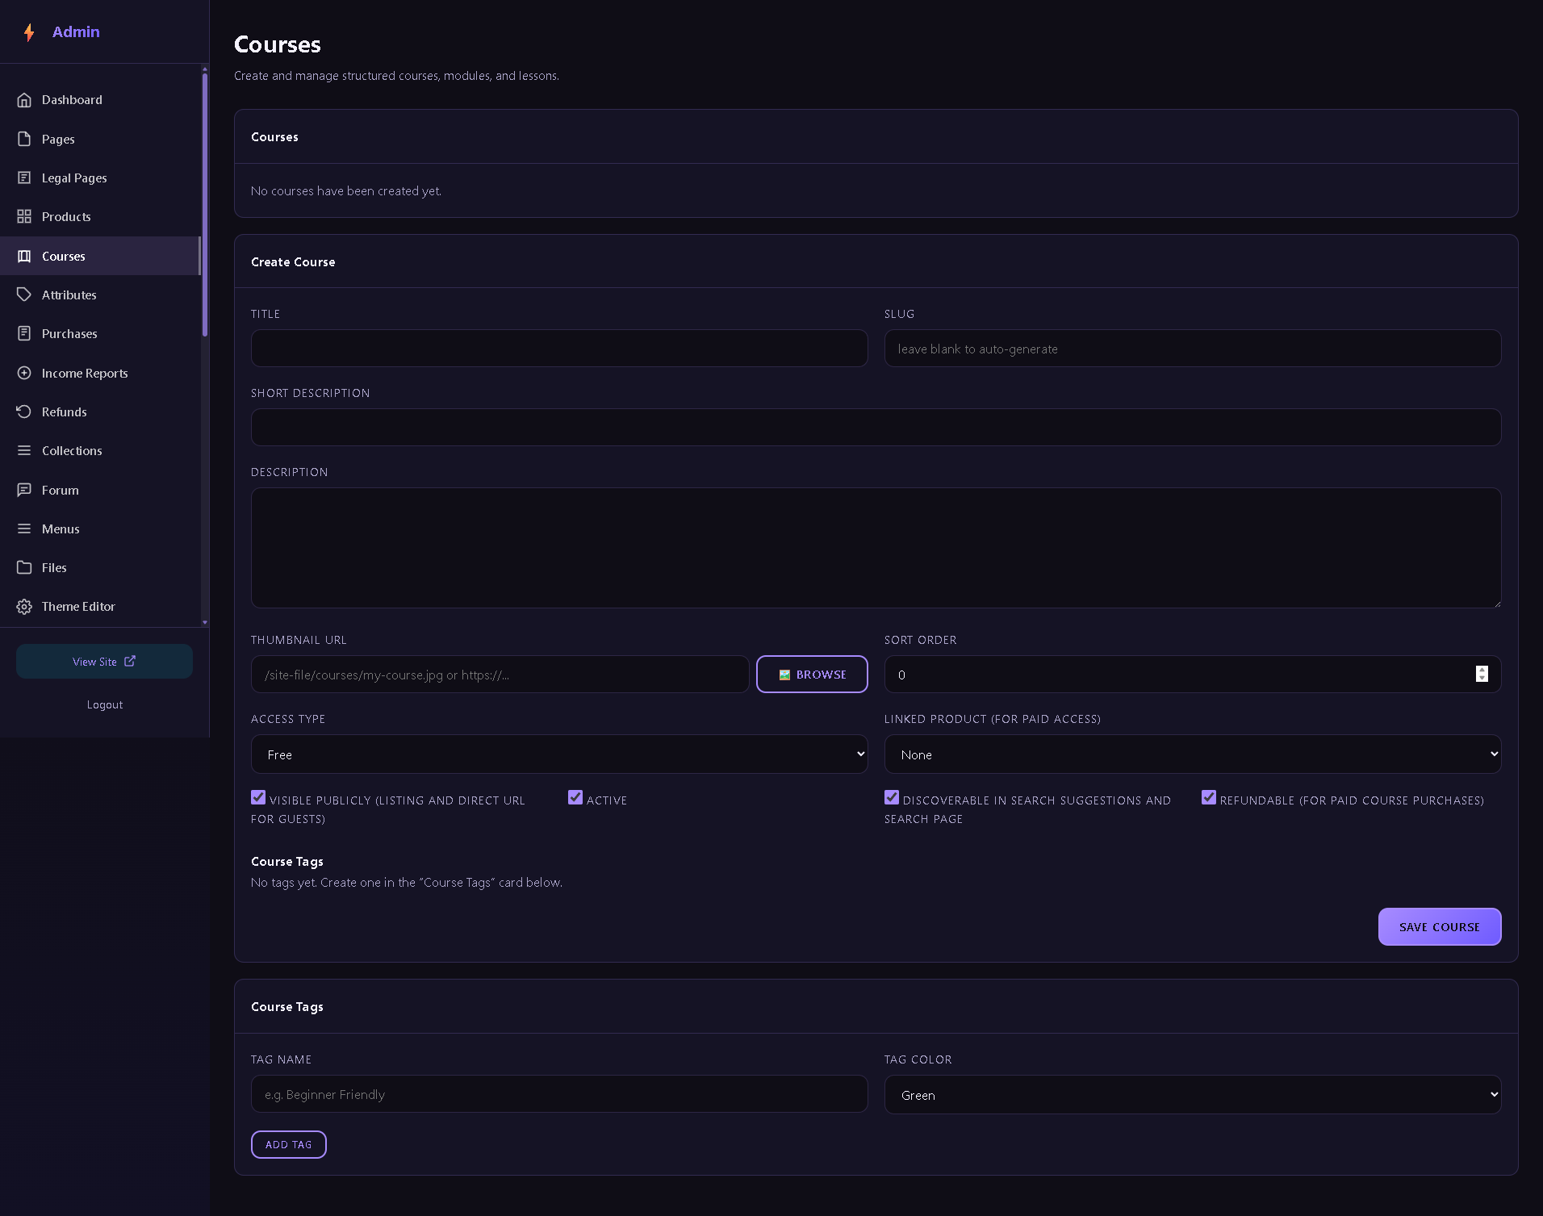Image resolution: width=1543 pixels, height=1216 pixels.
Task: Focus the Title input field
Action: point(559,349)
